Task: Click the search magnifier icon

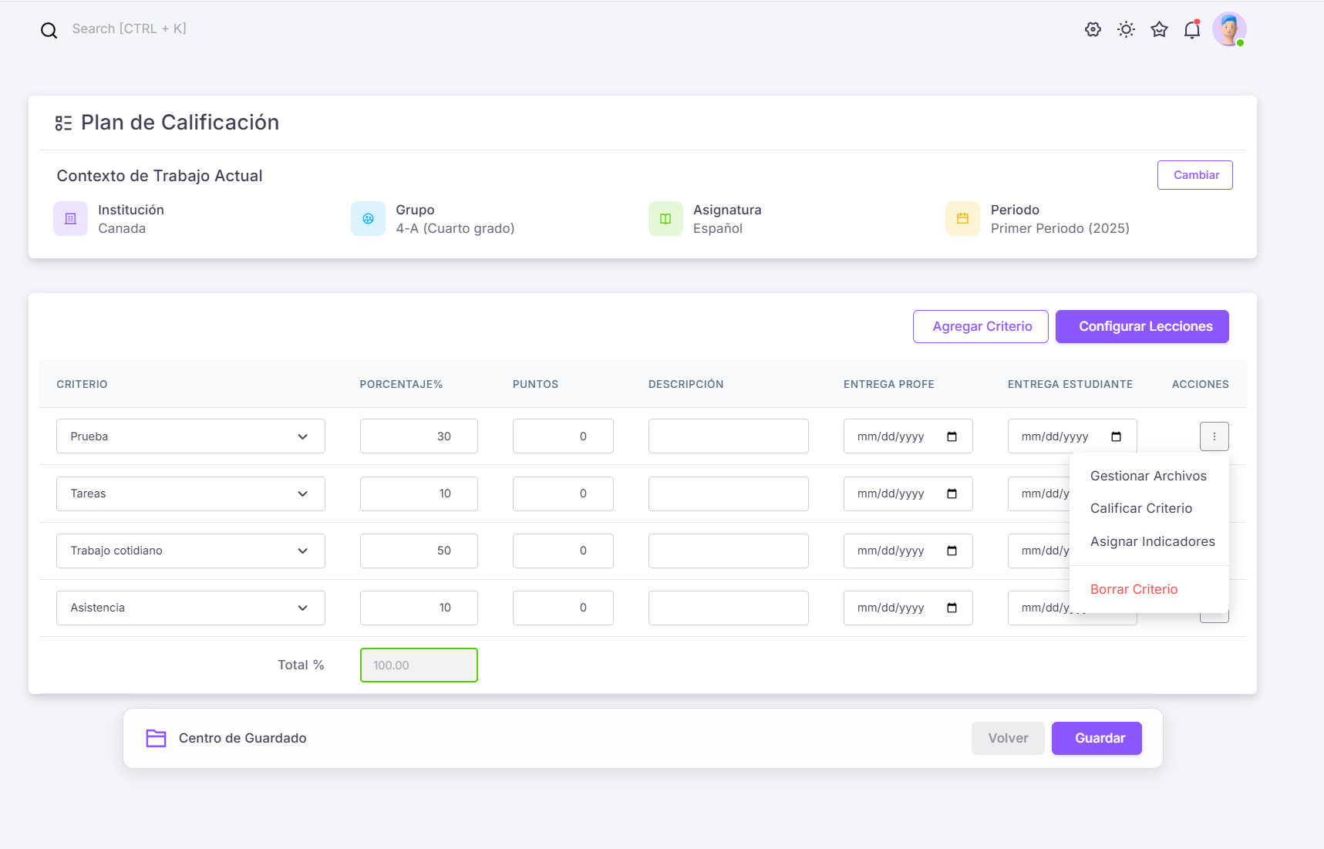Action: click(x=49, y=30)
